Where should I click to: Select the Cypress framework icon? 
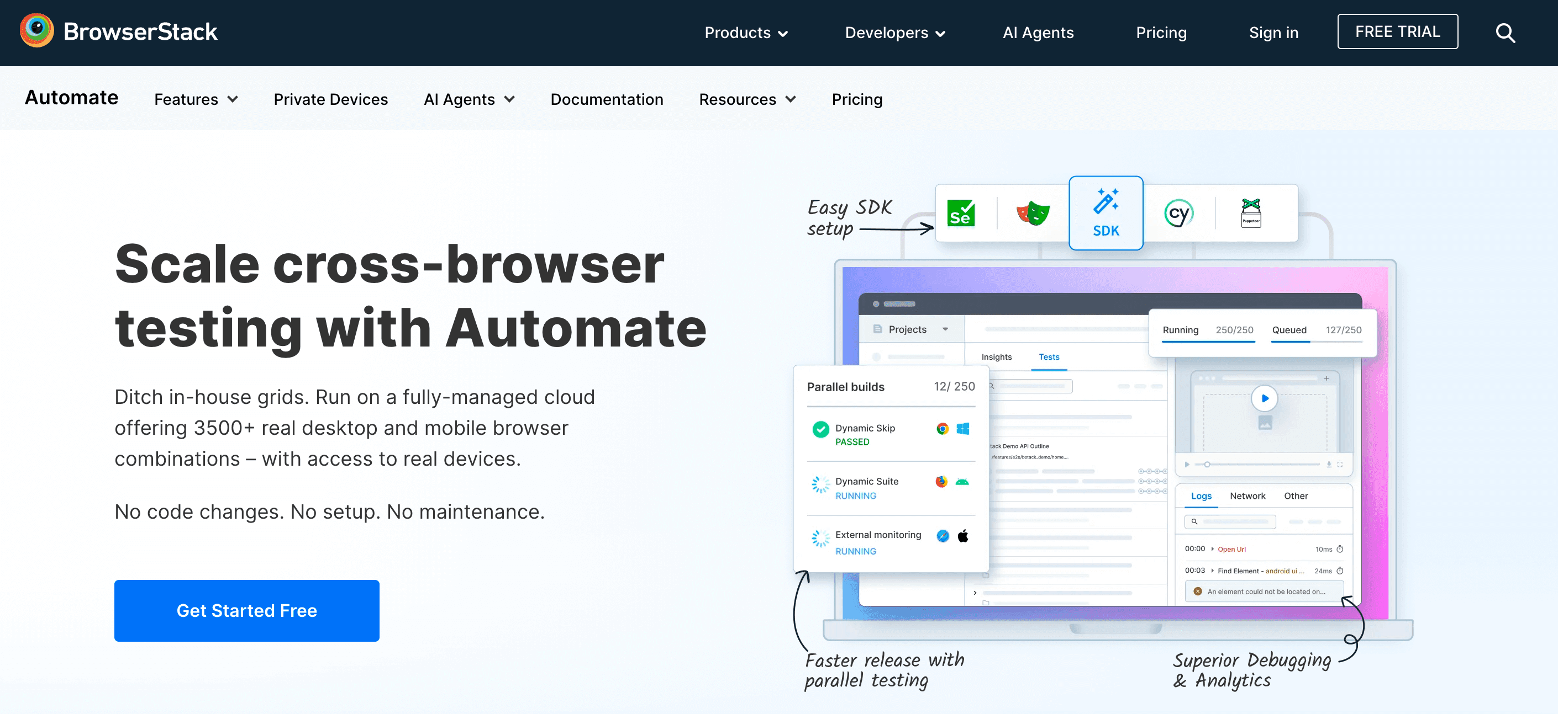[x=1178, y=213]
